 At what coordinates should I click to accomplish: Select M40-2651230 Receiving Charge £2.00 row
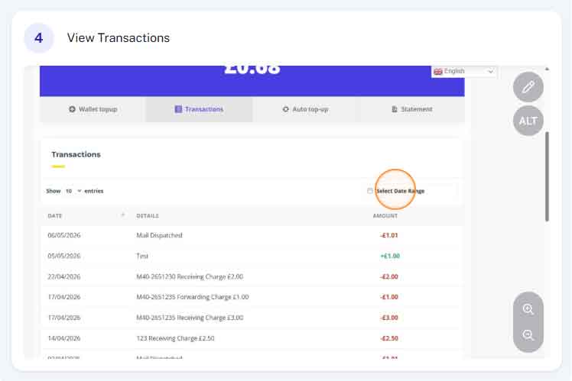(x=252, y=277)
